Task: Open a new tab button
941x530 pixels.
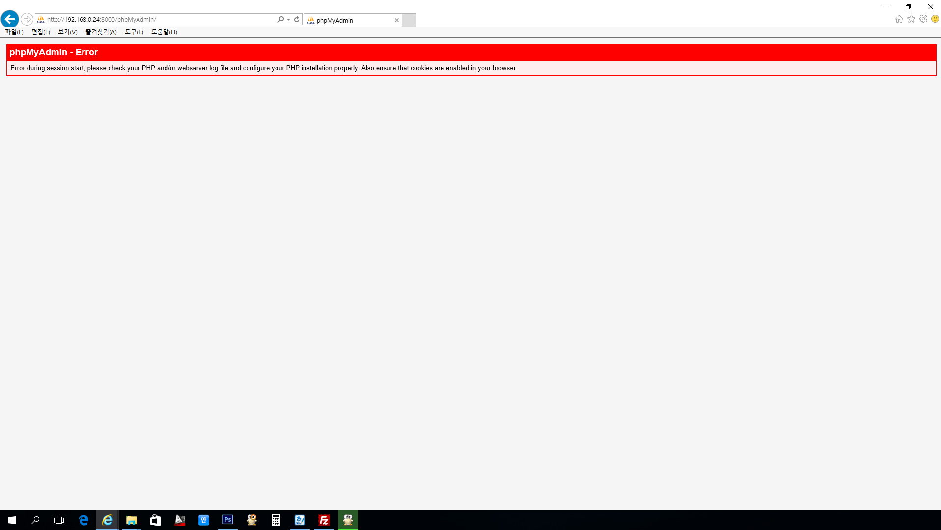Action: pos(409,20)
